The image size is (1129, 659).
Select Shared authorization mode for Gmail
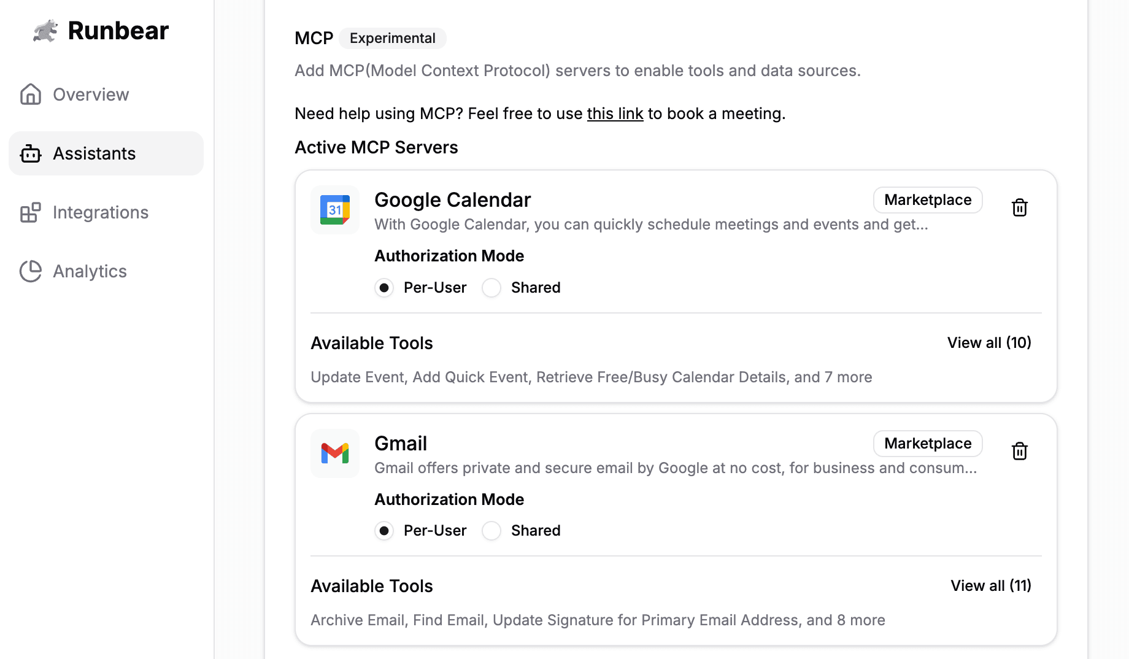click(491, 531)
